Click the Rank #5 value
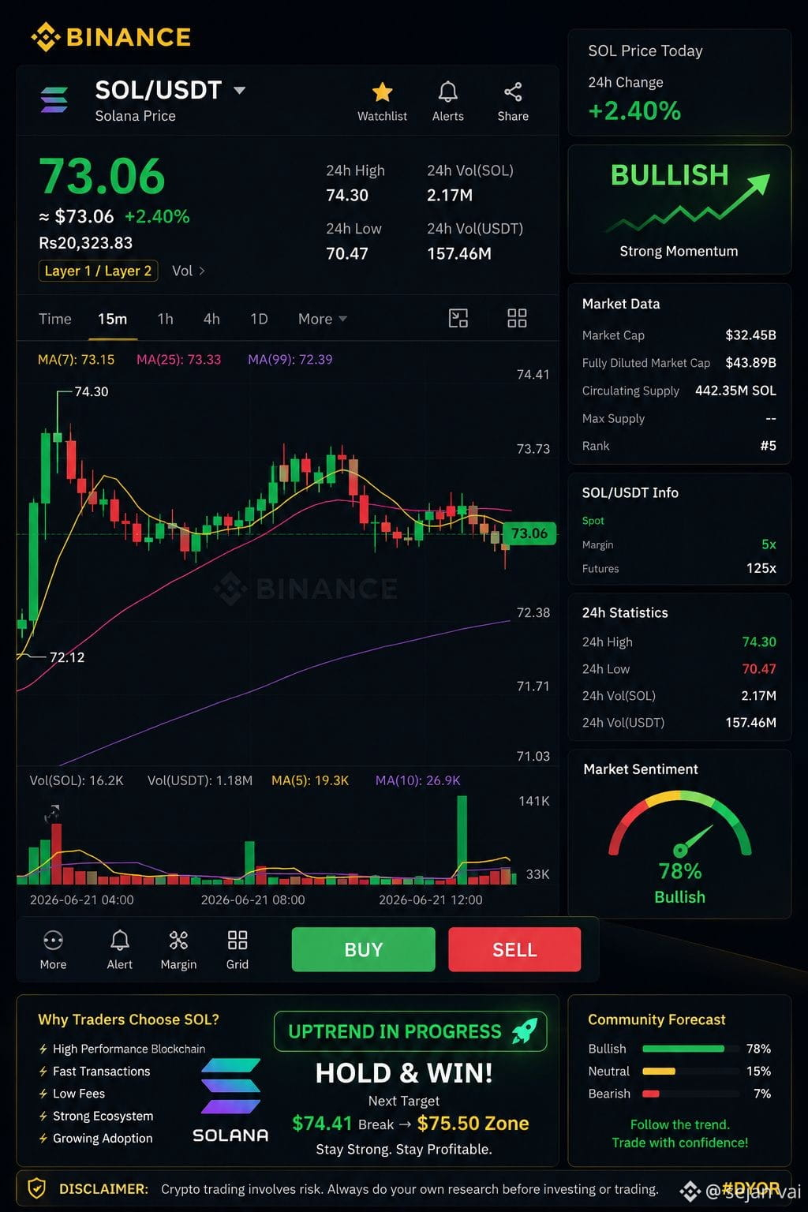 click(768, 446)
